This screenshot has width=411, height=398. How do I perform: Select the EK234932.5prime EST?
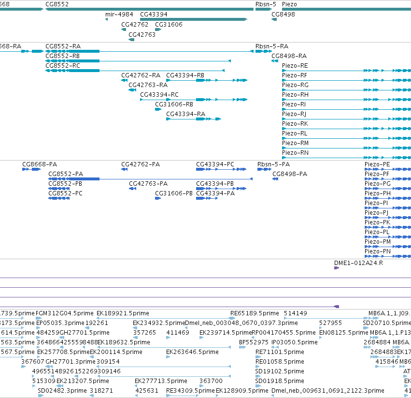pyautogui.click(x=159, y=323)
